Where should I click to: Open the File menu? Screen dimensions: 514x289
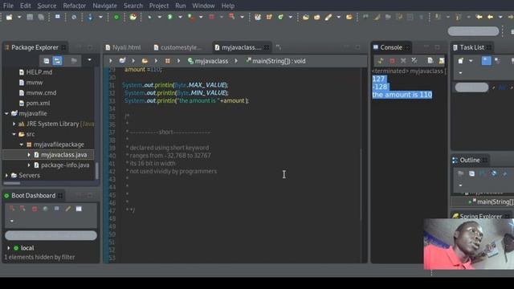8,6
